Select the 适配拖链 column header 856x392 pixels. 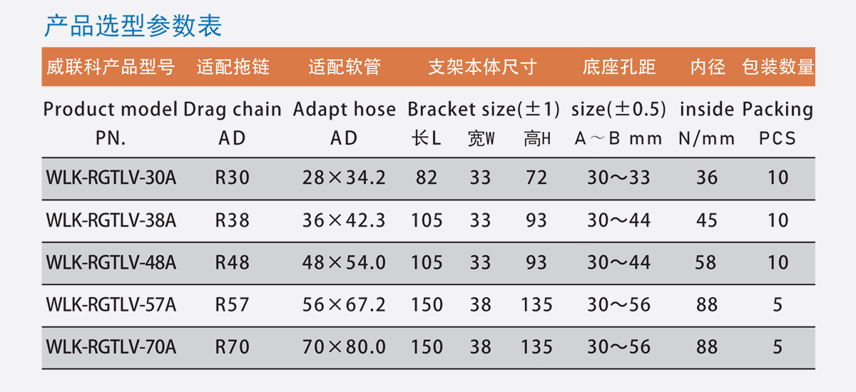[x=233, y=68]
